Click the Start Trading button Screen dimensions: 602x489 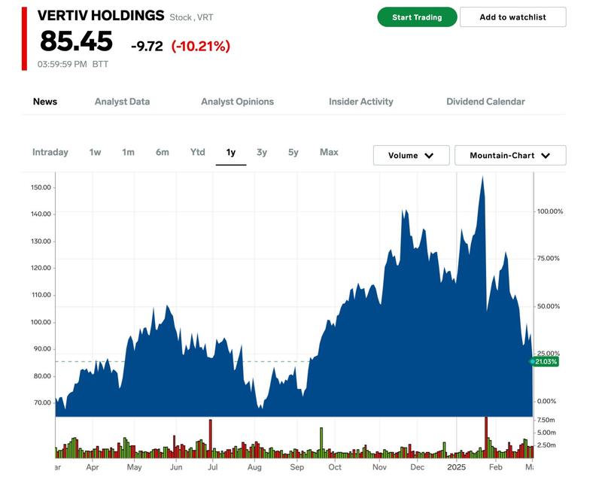click(x=417, y=17)
